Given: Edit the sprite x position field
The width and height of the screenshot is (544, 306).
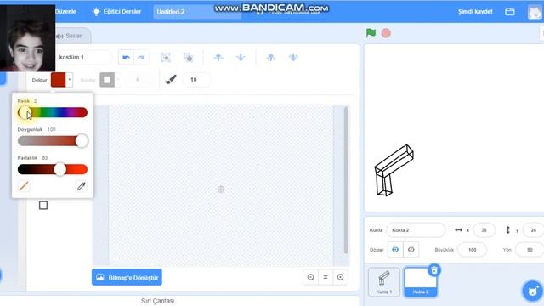Looking at the screenshot, I should pos(484,230).
